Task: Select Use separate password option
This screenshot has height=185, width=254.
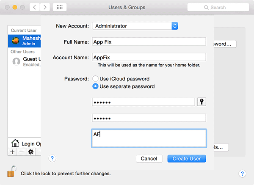Action: [96, 86]
